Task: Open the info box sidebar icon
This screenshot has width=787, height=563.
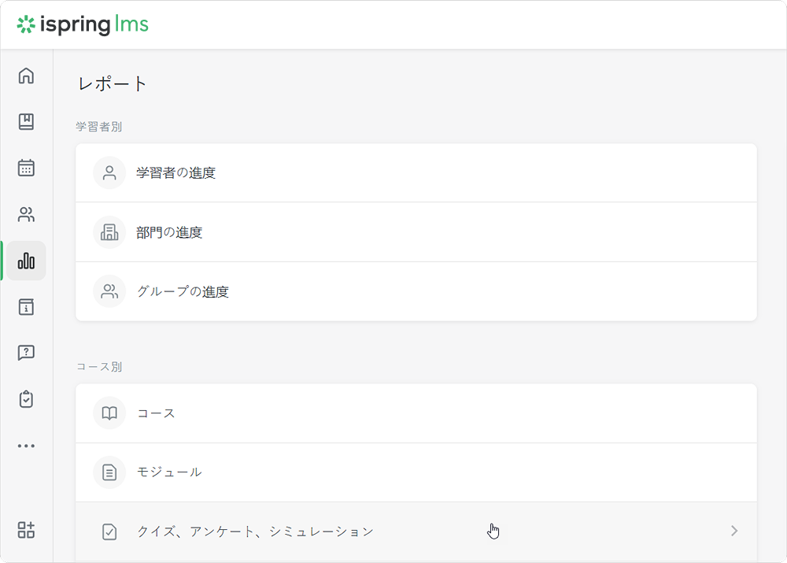Action: 26,307
